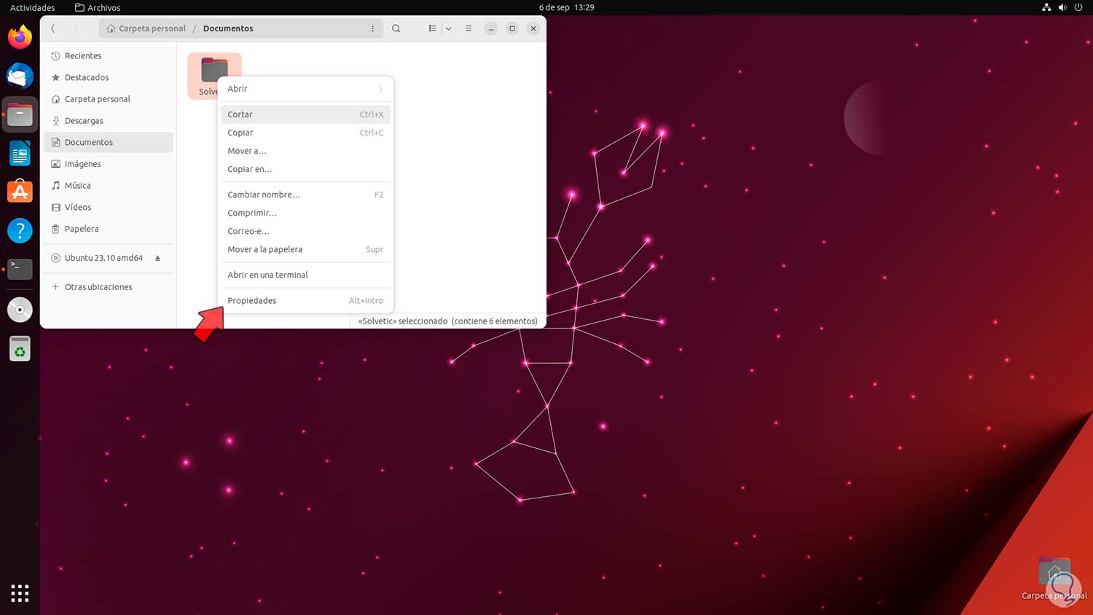Viewport: 1093px width, 615px height.
Task: Eject the Ubuntu 23.10 amd64 drive
Action: click(157, 258)
